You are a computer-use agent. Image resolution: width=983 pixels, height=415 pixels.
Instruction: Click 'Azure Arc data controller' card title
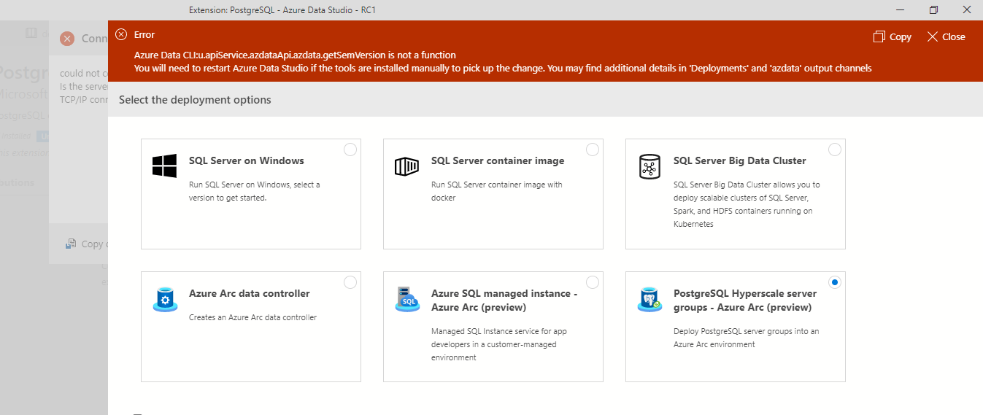tap(250, 293)
